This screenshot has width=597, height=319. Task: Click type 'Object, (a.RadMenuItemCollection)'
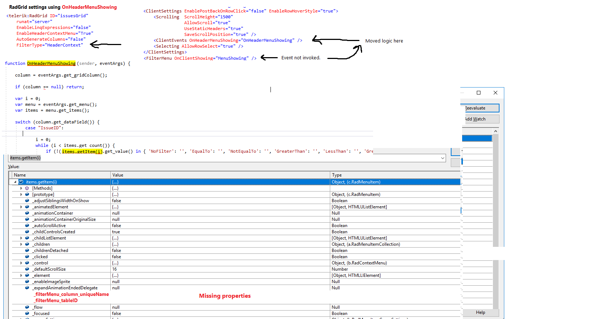(x=366, y=244)
